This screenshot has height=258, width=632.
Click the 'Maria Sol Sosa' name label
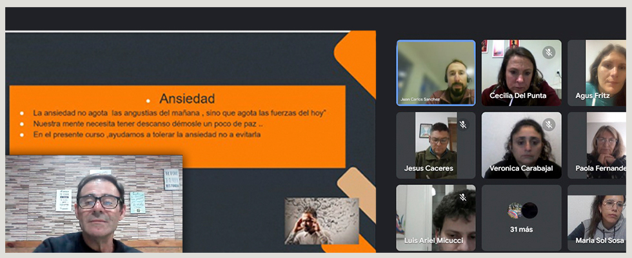tap(599, 241)
